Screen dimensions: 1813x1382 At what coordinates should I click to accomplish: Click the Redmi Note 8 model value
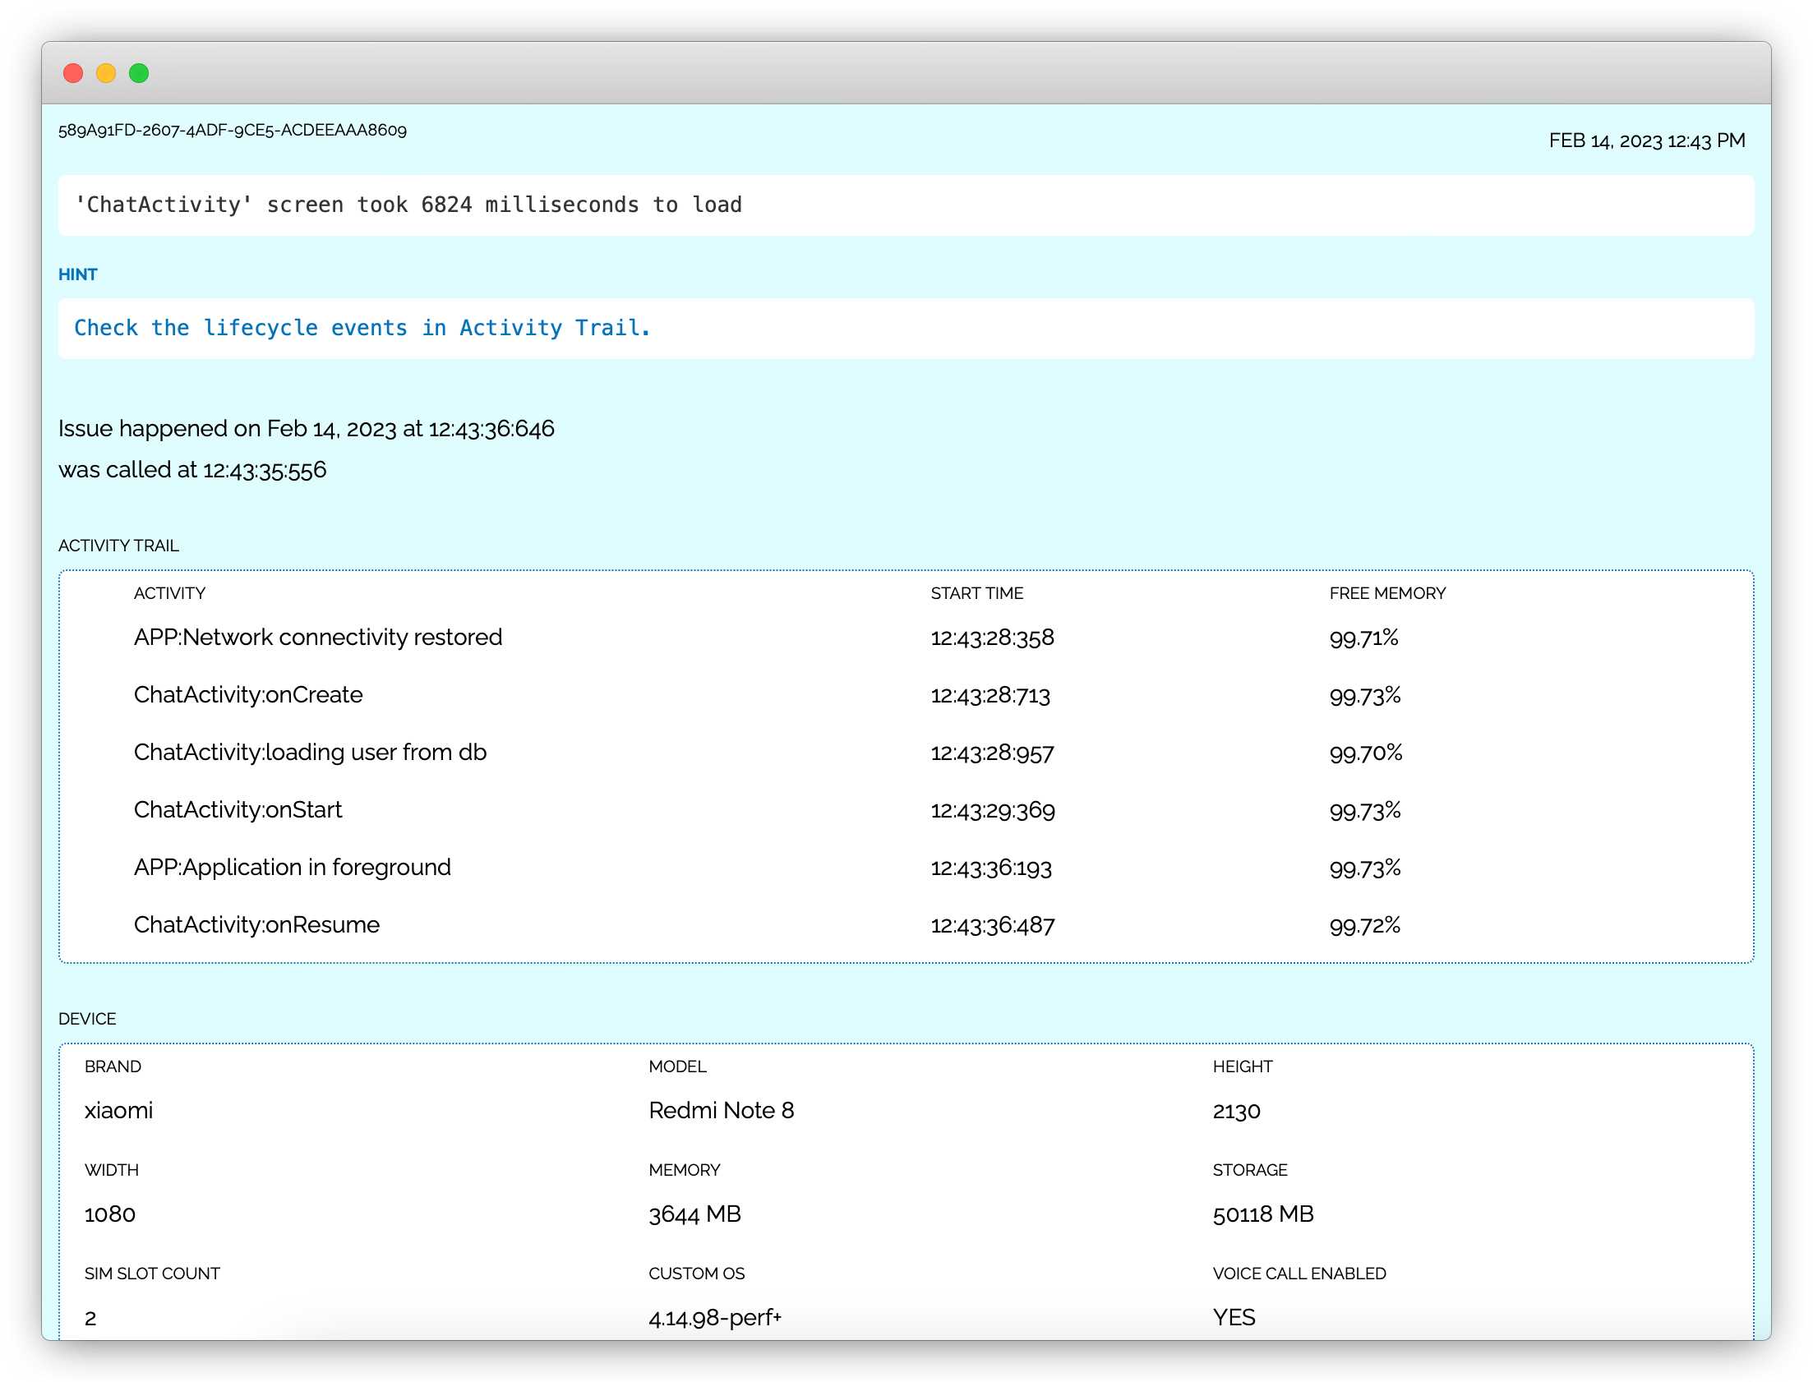721,1111
